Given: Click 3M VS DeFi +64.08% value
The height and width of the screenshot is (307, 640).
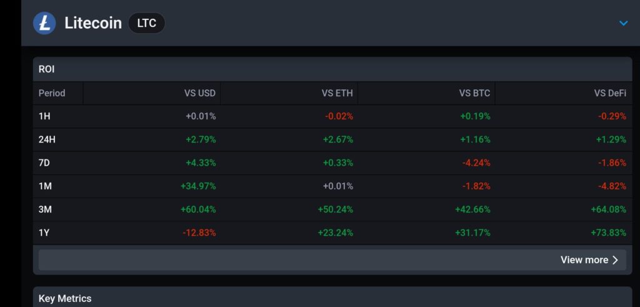Looking at the screenshot, I should coord(609,209).
